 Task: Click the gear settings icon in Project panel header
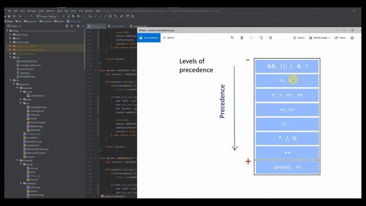pyautogui.click(x=78, y=26)
